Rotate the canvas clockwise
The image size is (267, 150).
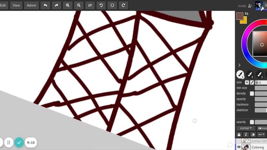(123, 5)
